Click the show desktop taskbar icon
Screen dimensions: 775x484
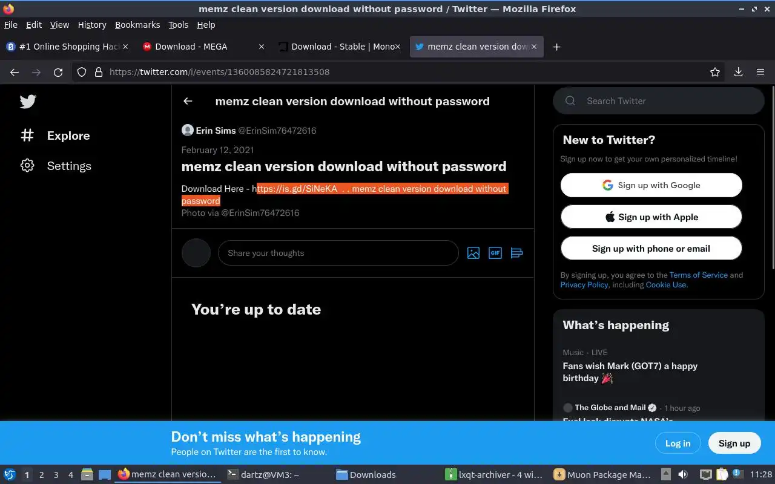105,474
